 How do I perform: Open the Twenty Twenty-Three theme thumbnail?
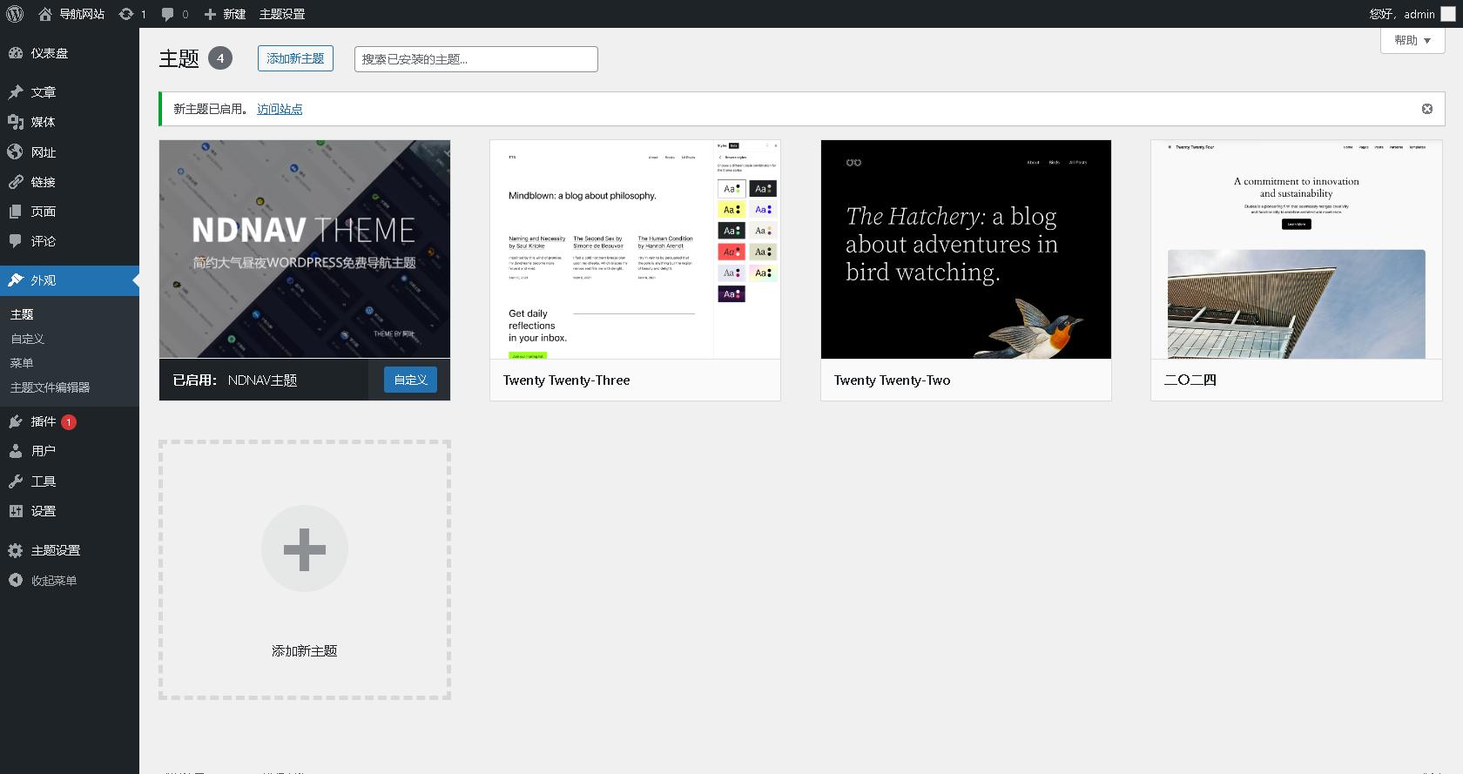pyautogui.click(x=635, y=249)
